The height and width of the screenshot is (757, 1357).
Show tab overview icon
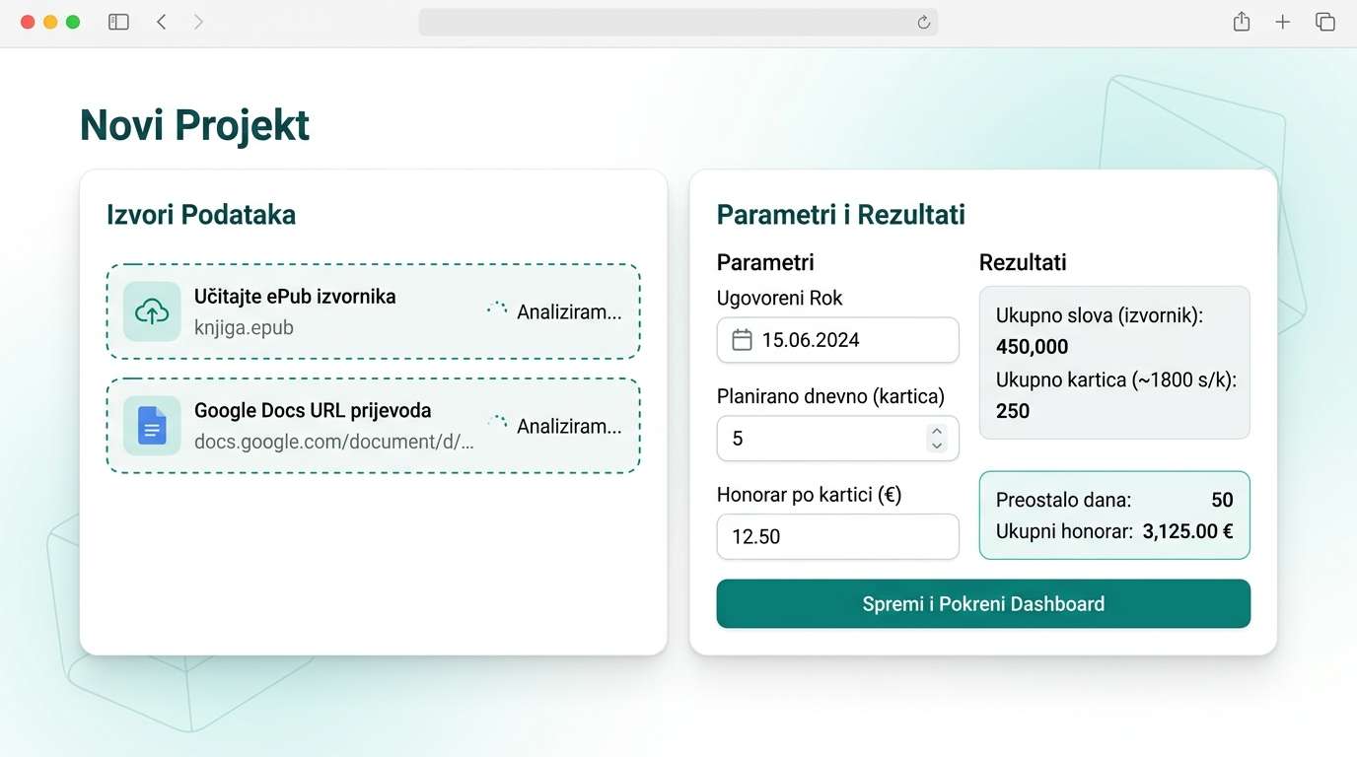pyautogui.click(x=1324, y=22)
